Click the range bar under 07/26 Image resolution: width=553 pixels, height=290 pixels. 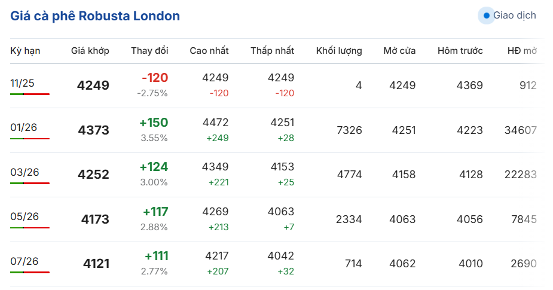click(30, 273)
